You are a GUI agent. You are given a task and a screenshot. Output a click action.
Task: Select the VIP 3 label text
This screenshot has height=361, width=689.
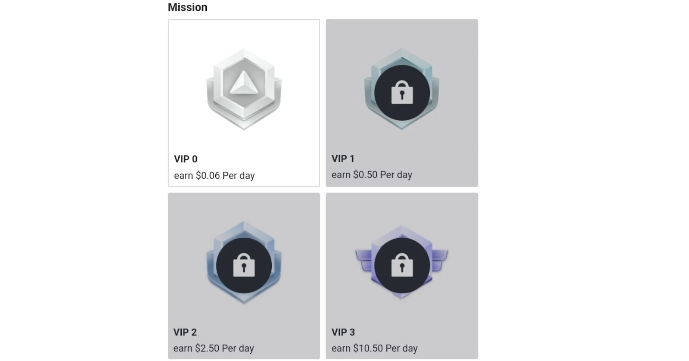pyautogui.click(x=343, y=332)
